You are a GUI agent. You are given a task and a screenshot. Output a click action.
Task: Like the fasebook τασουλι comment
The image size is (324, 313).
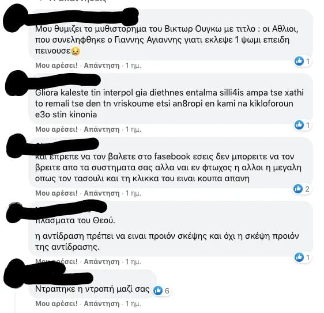[x=56, y=193]
